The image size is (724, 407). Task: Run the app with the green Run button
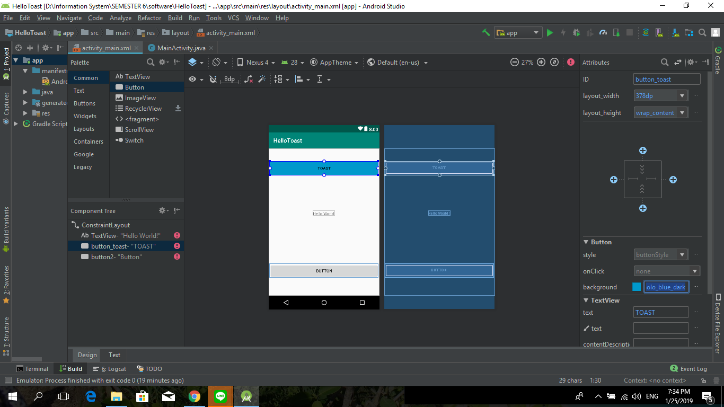[x=550, y=32]
